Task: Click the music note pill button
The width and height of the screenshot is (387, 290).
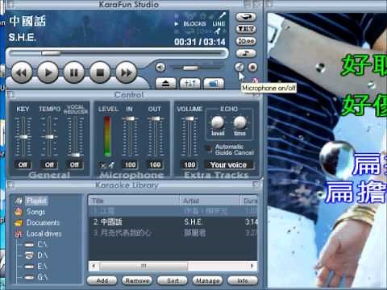Action: click(246, 53)
